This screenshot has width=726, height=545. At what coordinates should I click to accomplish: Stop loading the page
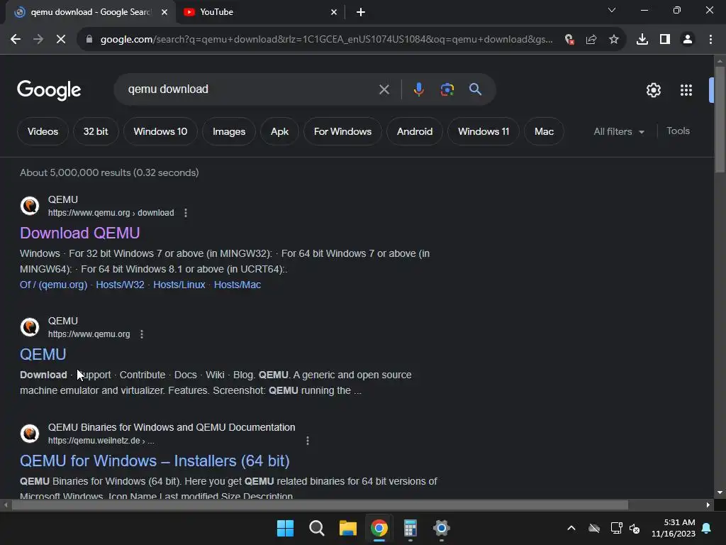(x=61, y=40)
